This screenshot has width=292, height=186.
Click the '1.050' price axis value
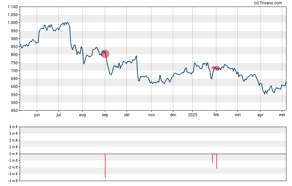[13, 15]
